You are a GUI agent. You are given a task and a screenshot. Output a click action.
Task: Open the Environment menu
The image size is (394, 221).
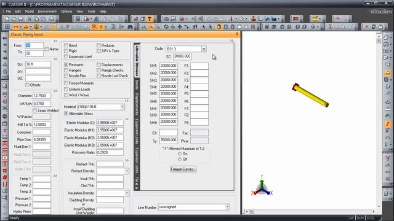point(47,11)
